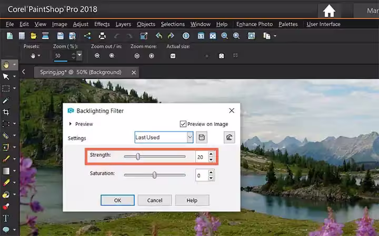Open file with yellow folder icon
Viewport: 379px width, 236px height.
point(34,36)
